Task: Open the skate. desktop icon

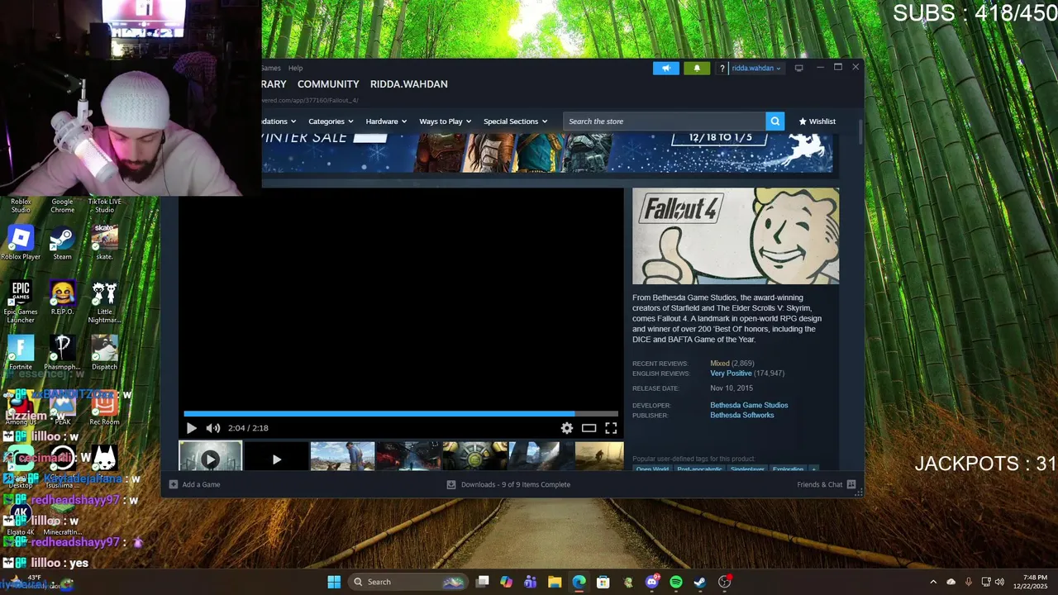Action: [104, 243]
